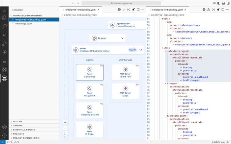
Task: Open the MuleSoft icon in activity bar
Action: click(4, 69)
